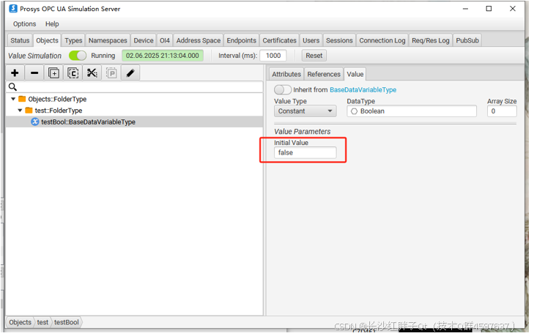
Task: Switch to the Connection Log tab
Action: pyautogui.click(x=382, y=40)
